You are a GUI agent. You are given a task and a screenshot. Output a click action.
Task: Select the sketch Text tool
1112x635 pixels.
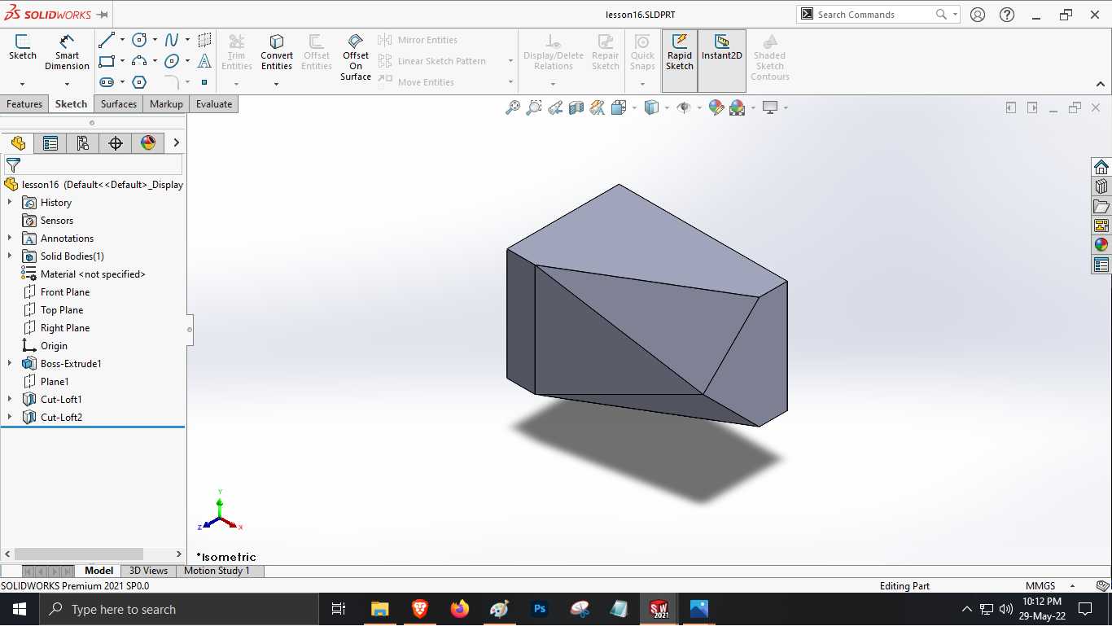point(204,61)
